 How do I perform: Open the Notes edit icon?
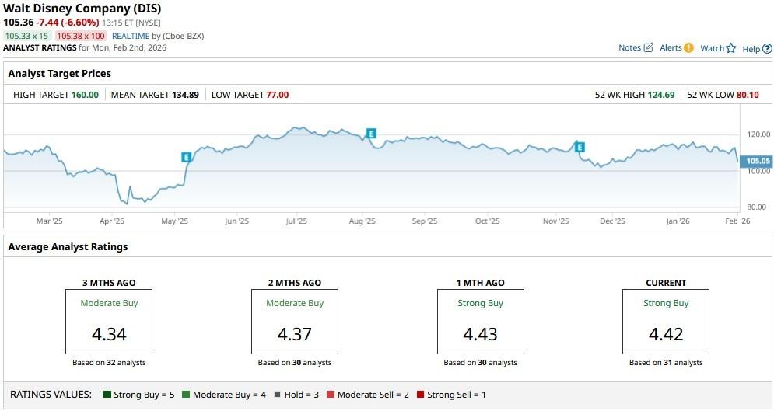click(x=648, y=48)
